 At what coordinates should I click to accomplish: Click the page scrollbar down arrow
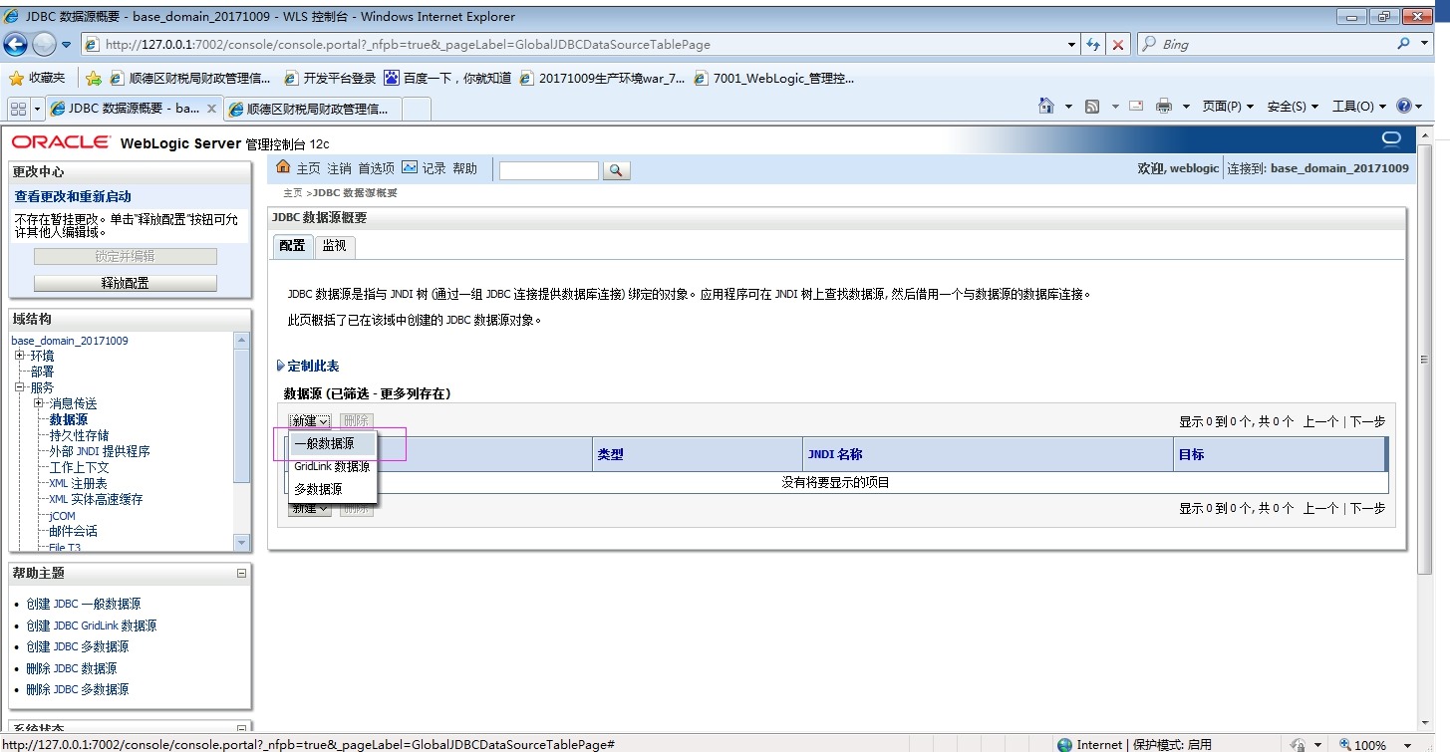[1424, 723]
